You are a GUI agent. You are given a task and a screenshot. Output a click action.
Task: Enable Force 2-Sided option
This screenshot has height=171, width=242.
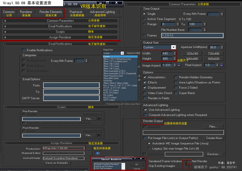pos(176,87)
